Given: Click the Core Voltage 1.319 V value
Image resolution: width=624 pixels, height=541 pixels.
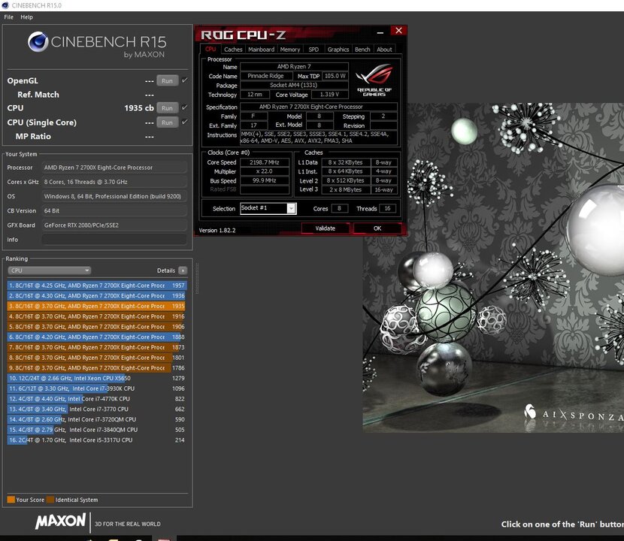Looking at the screenshot, I should click(x=329, y=94).
